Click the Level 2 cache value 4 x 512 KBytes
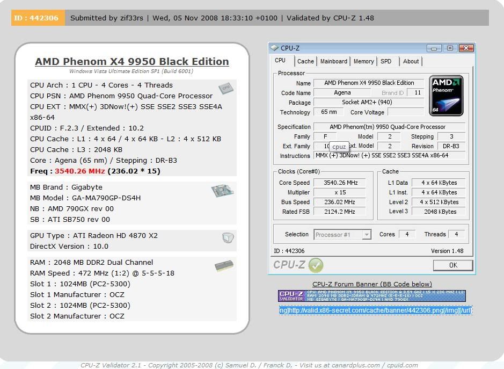The width and height of the screenshot is (504, 369). coord(439,202)
